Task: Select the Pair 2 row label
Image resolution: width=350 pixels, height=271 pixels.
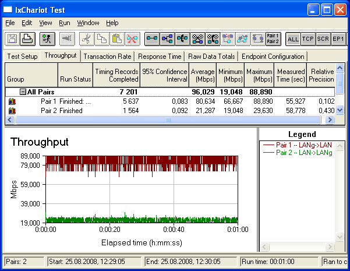Action: click(49, 111)
